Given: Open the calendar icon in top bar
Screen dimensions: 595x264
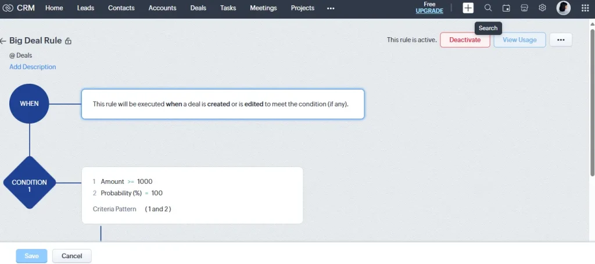Looking at the screenshot, I should click(506, 8).
